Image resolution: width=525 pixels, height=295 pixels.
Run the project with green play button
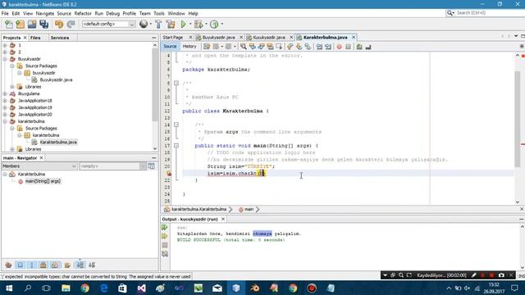183,24
